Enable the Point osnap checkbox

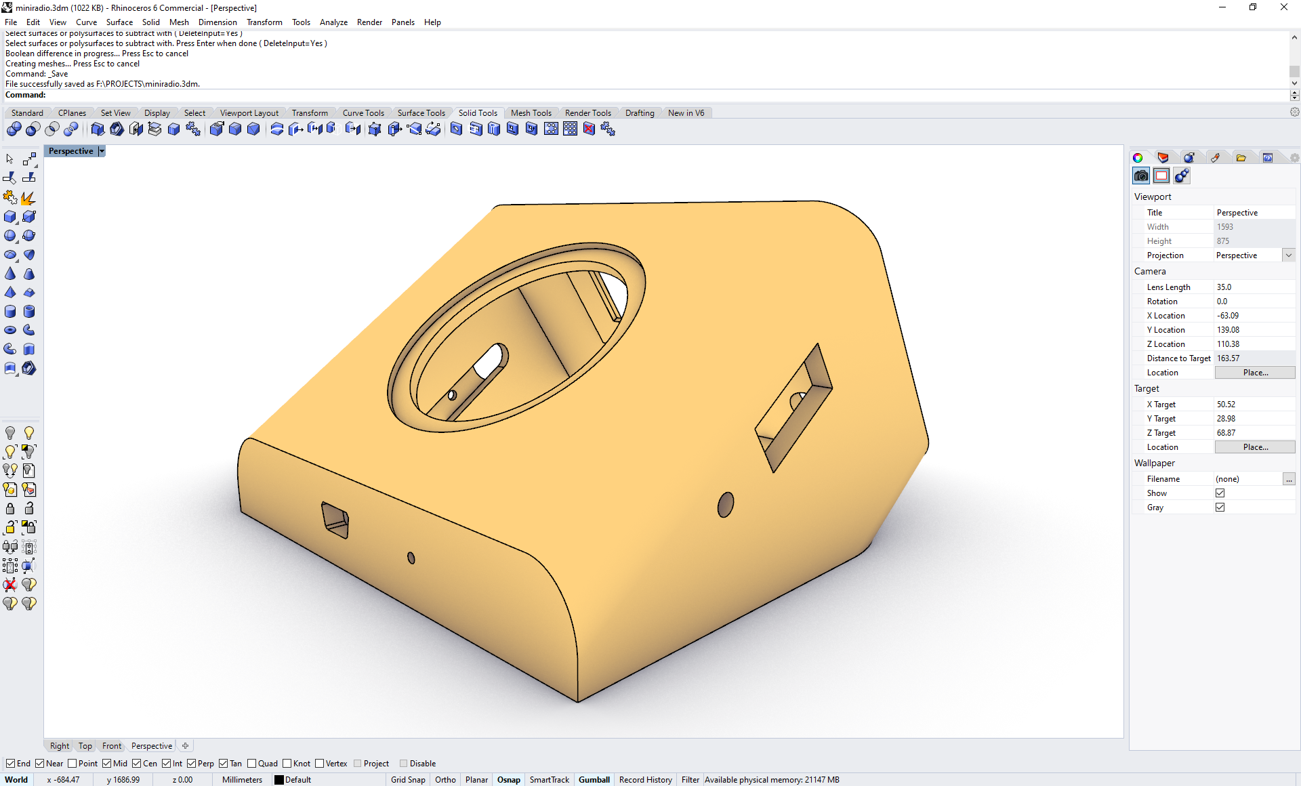click(x=72, y=764)
